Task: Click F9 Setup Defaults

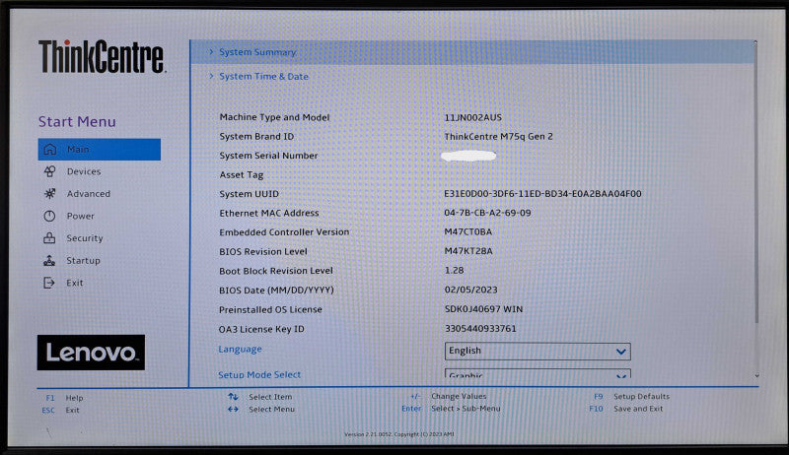Action: [x=631, y=396]
